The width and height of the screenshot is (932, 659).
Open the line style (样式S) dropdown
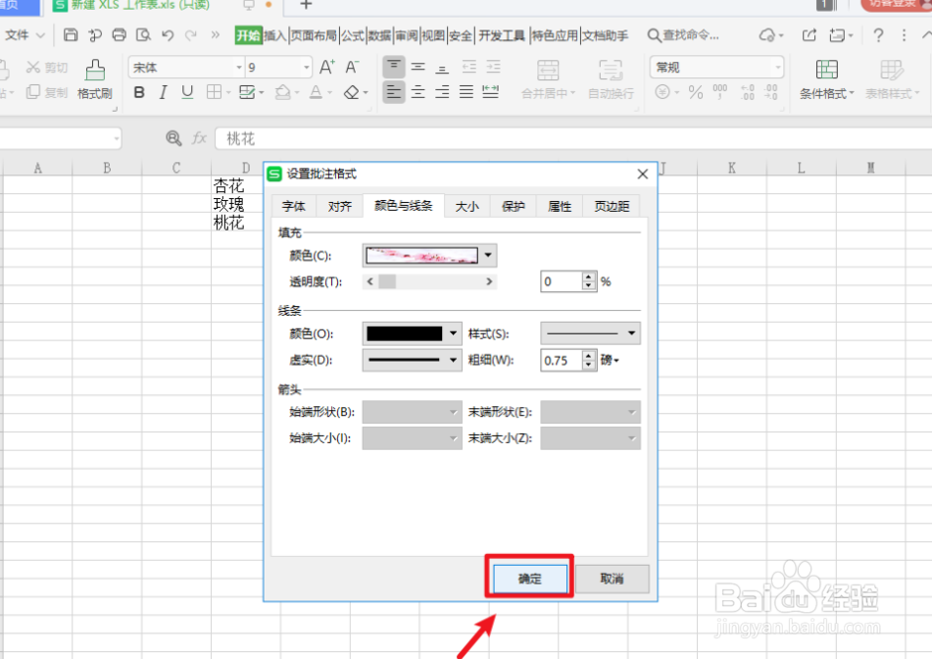pyautogui.click(x=631, y=333)
